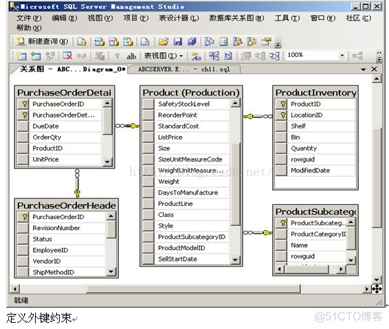Click the Summary window icon

(223, 41)
